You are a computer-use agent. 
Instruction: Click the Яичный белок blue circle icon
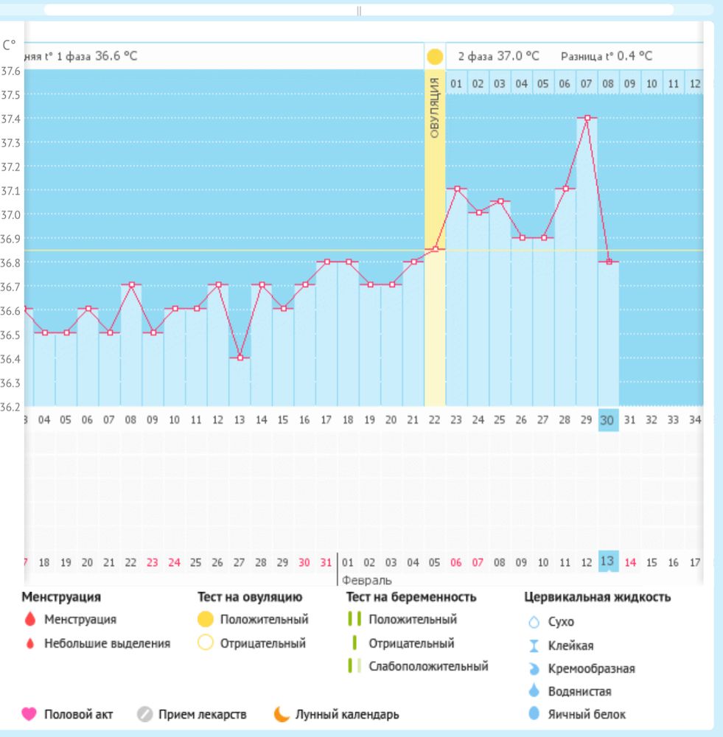[x=534, y=714]
